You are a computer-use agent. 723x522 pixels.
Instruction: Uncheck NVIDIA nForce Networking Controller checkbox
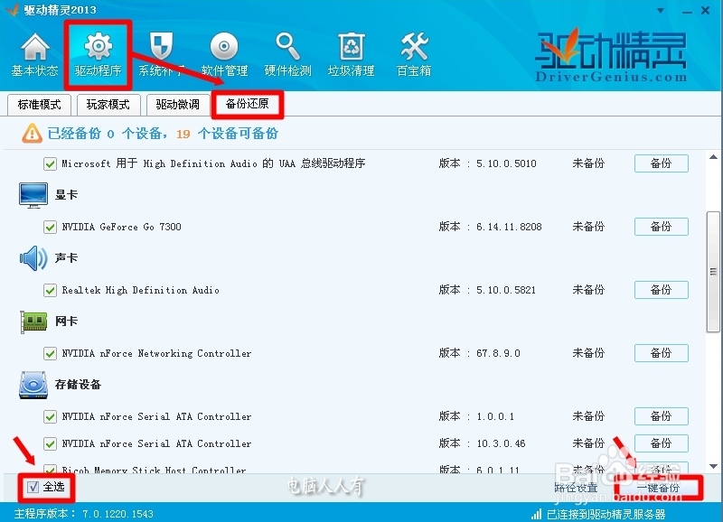coord(50,353)
